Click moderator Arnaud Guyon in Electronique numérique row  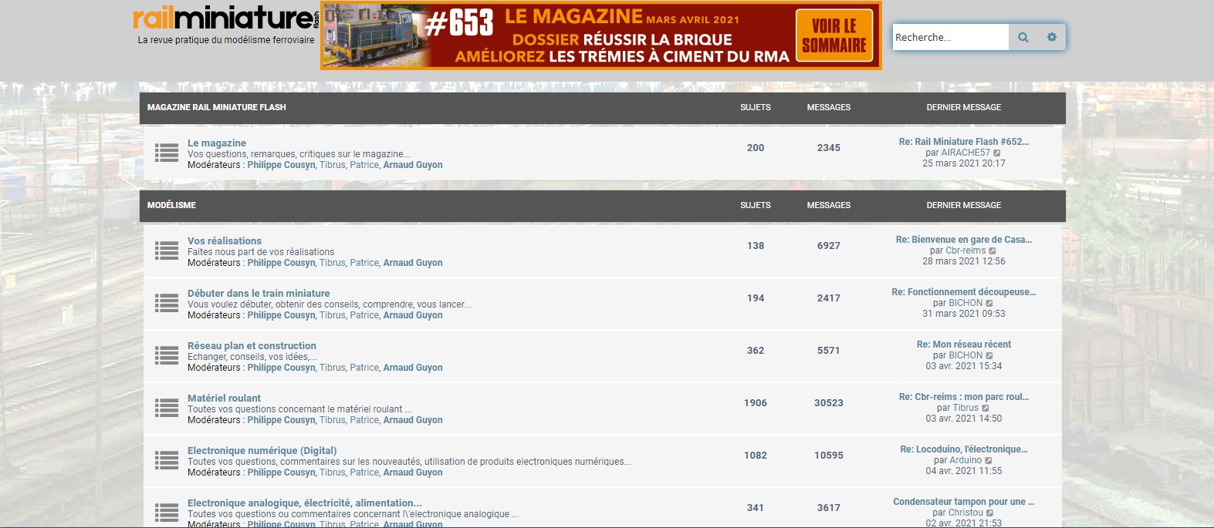point(413,473)
